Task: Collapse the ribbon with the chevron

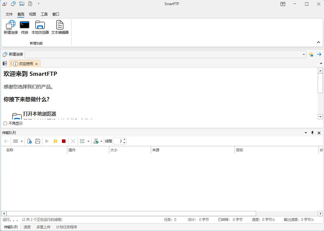Action: 319,42
